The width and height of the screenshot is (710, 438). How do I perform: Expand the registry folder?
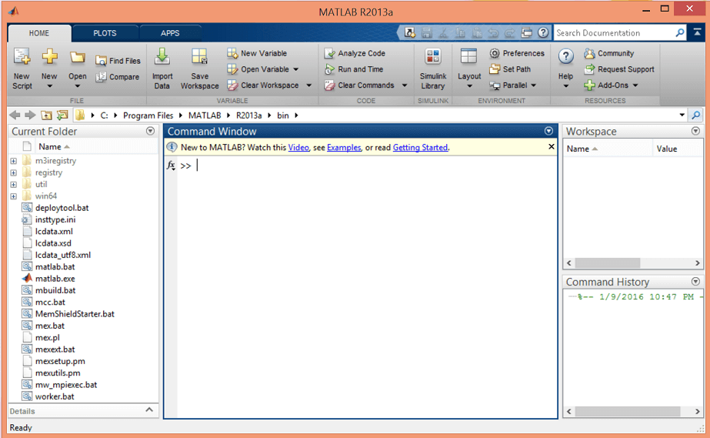click(x=14, y=172)
